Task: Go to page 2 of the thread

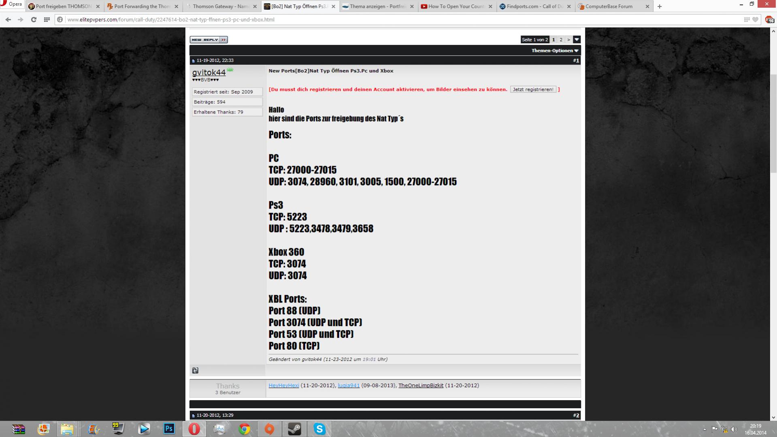Action: point(561,40)
